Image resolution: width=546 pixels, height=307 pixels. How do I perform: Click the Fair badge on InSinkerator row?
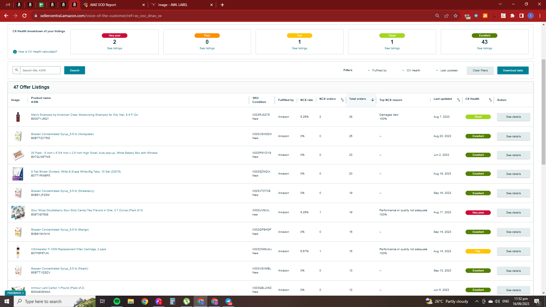click(x=478, y=251)
